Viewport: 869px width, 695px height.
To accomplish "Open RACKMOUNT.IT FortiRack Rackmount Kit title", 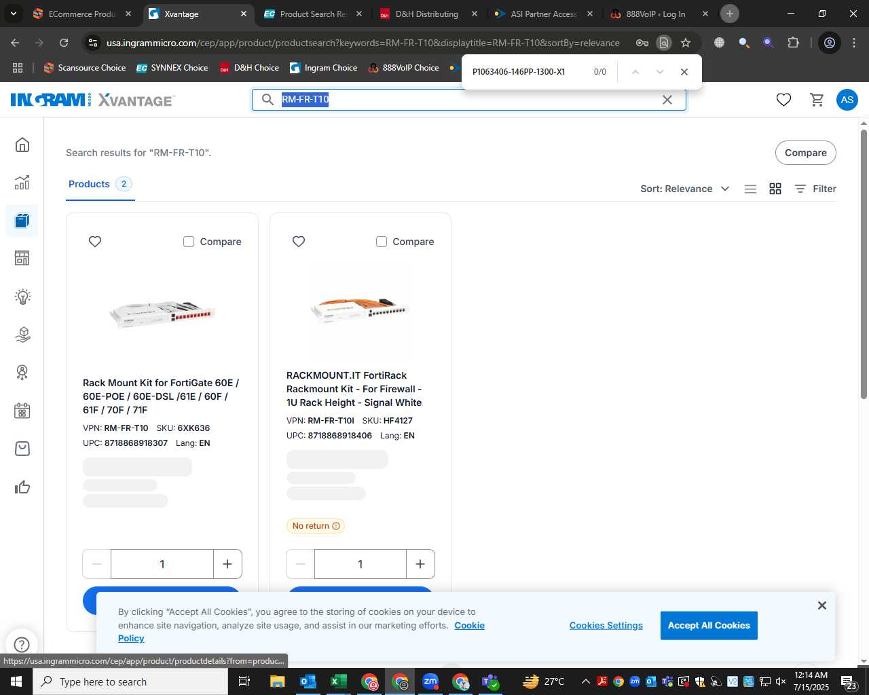I will [354, 389].
